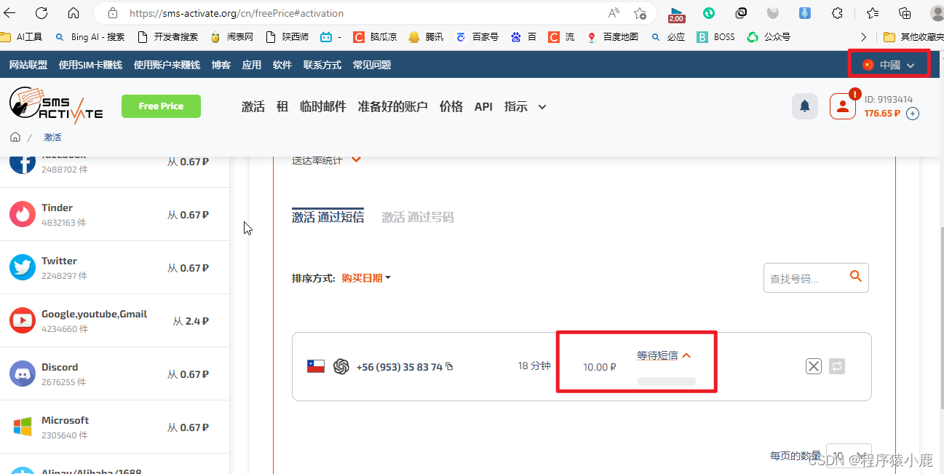Cancel the activation with X icon
The image size is (944, 474).
(x=814, y=366)
